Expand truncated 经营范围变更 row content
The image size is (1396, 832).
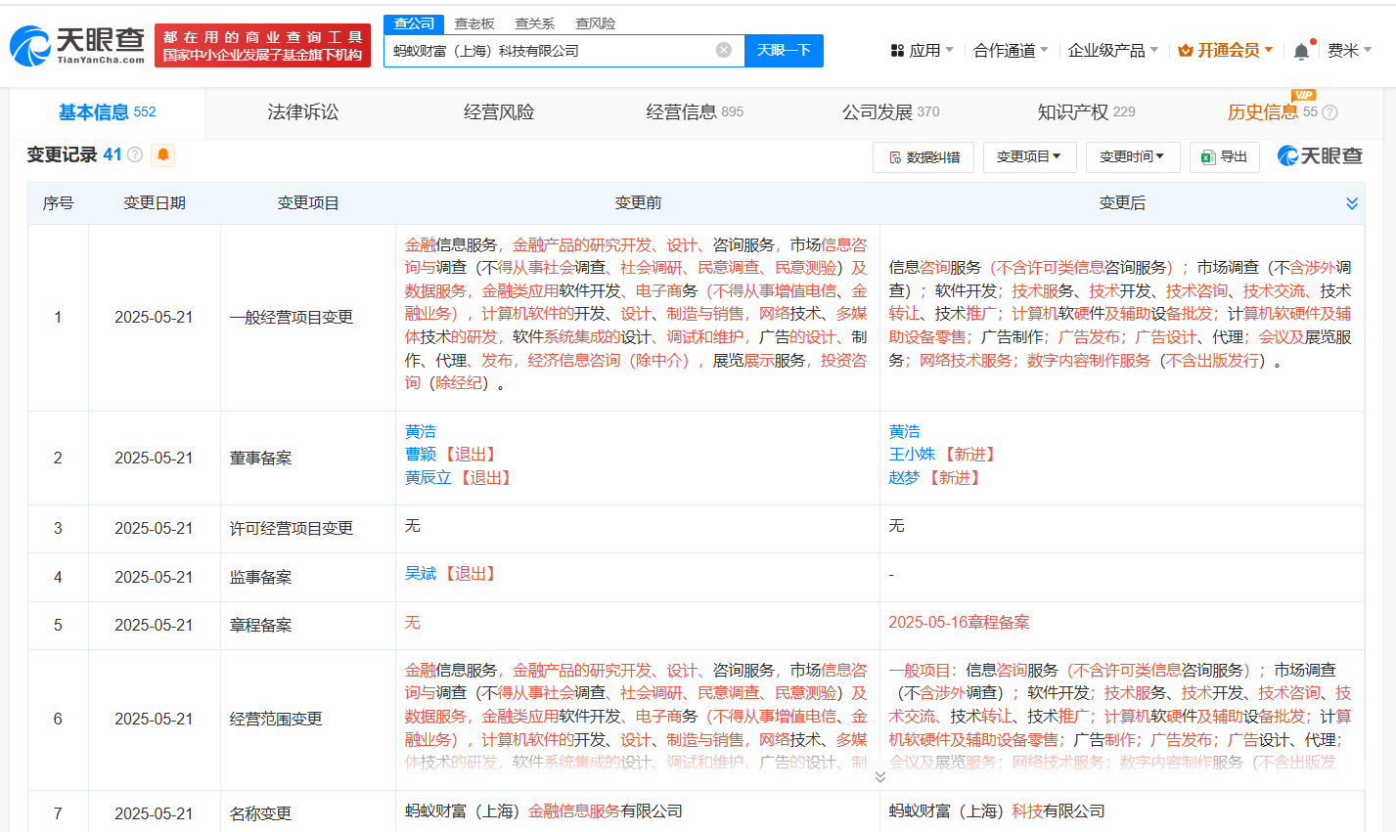(x=879, y=776)
